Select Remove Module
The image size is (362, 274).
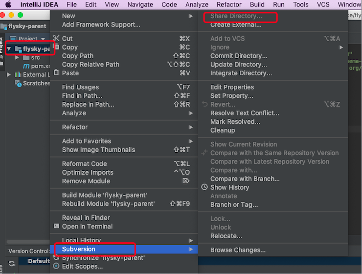point(124,181)
